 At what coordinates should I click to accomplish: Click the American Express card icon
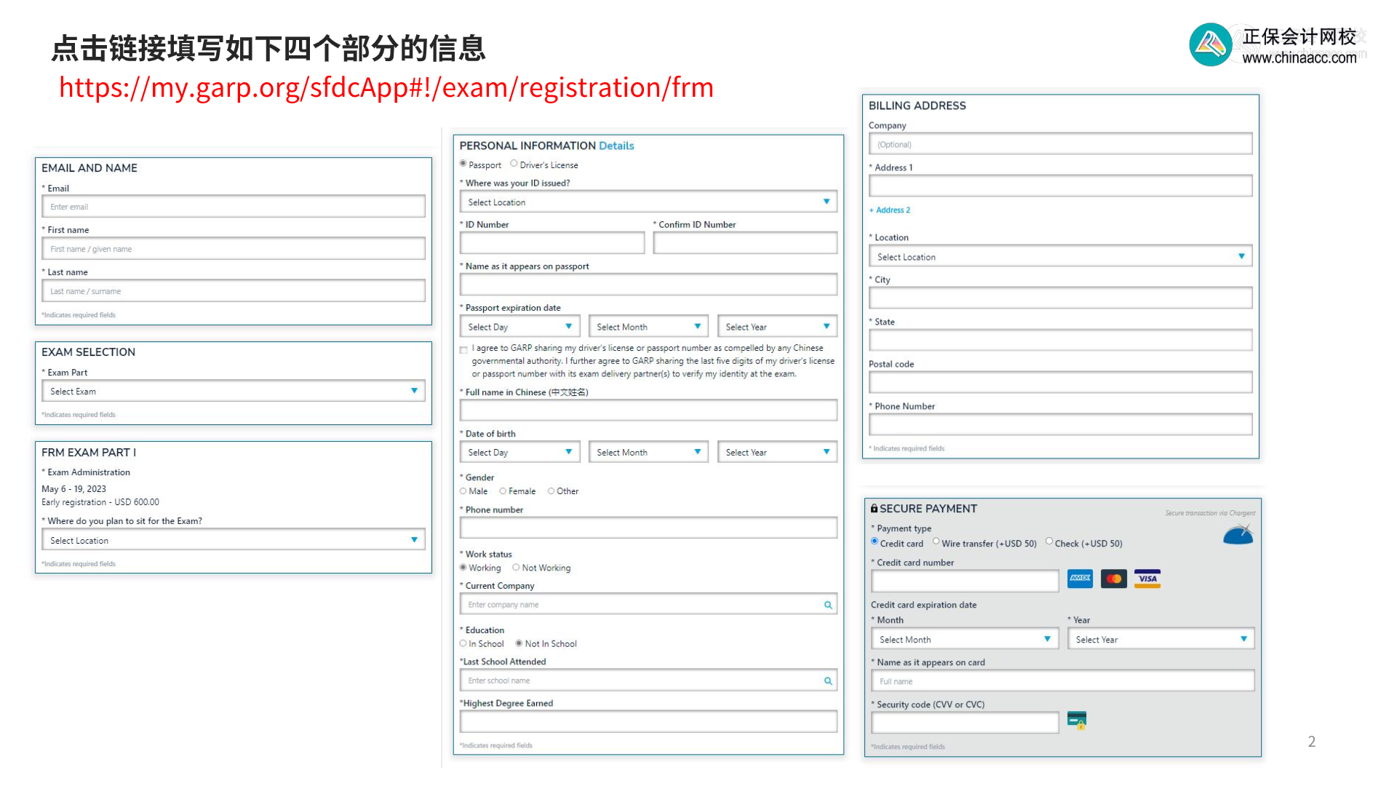coord(1080,579)
